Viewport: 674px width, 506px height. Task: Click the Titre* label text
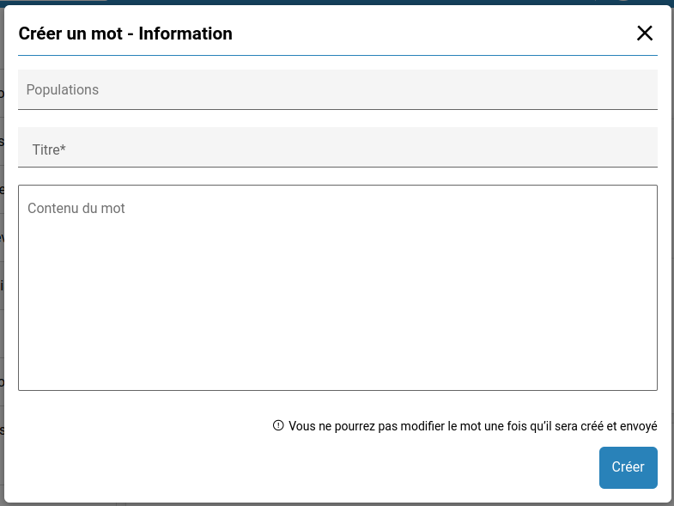click(49, 149)
